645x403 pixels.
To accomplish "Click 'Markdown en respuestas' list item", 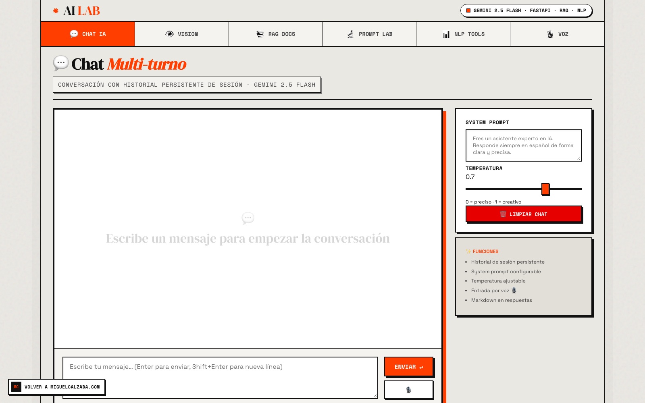I will [501, 300].
